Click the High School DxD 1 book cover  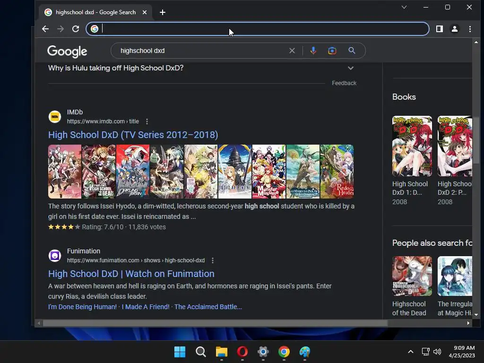click(x=412, y=146)
